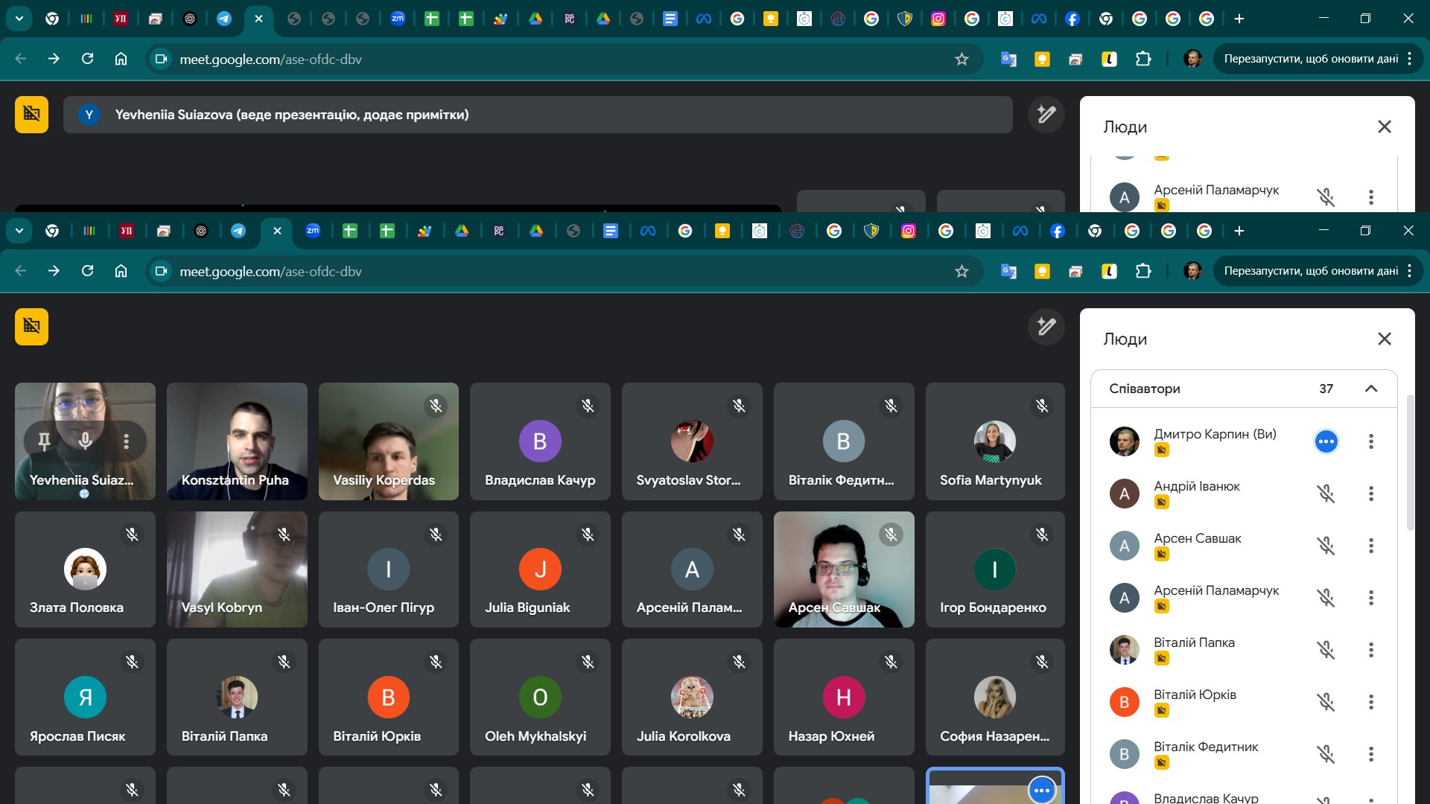Viewport: 1430px width, 804px height.
Task: Click the Google Translate extension icon
Action: [1008, 272]
